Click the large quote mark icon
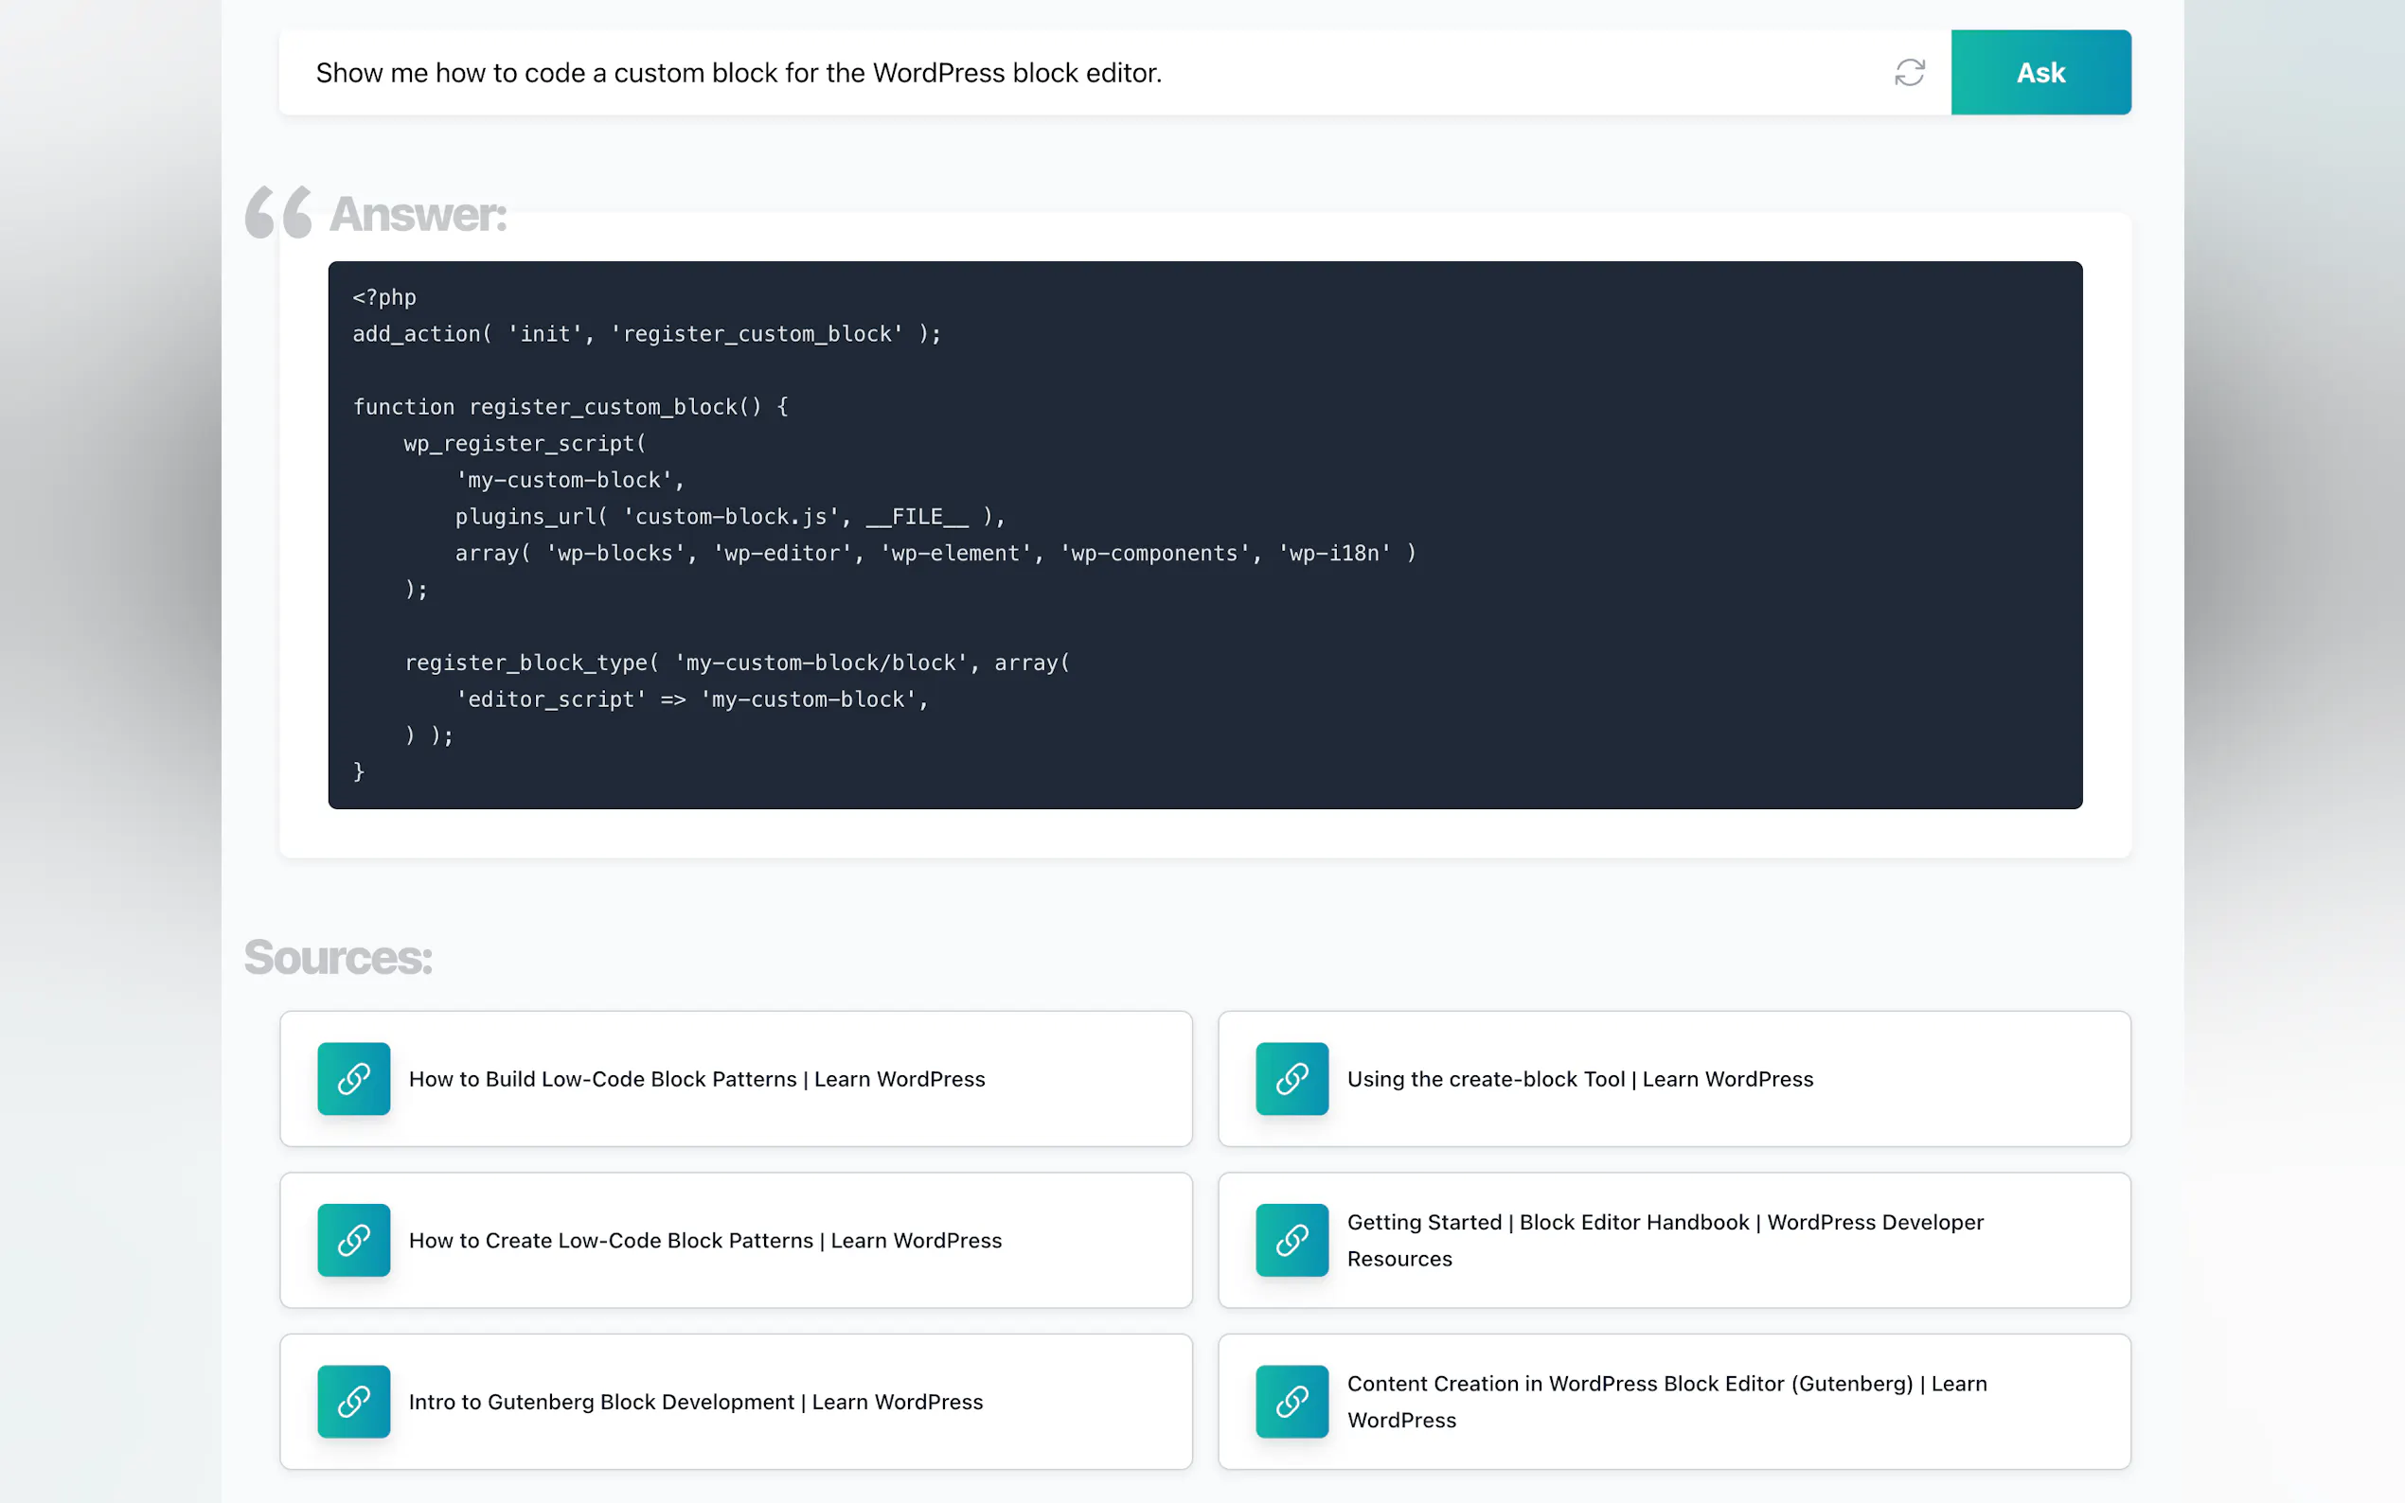The width and height of the screenshot is (2405, 1503). (278, 212)
